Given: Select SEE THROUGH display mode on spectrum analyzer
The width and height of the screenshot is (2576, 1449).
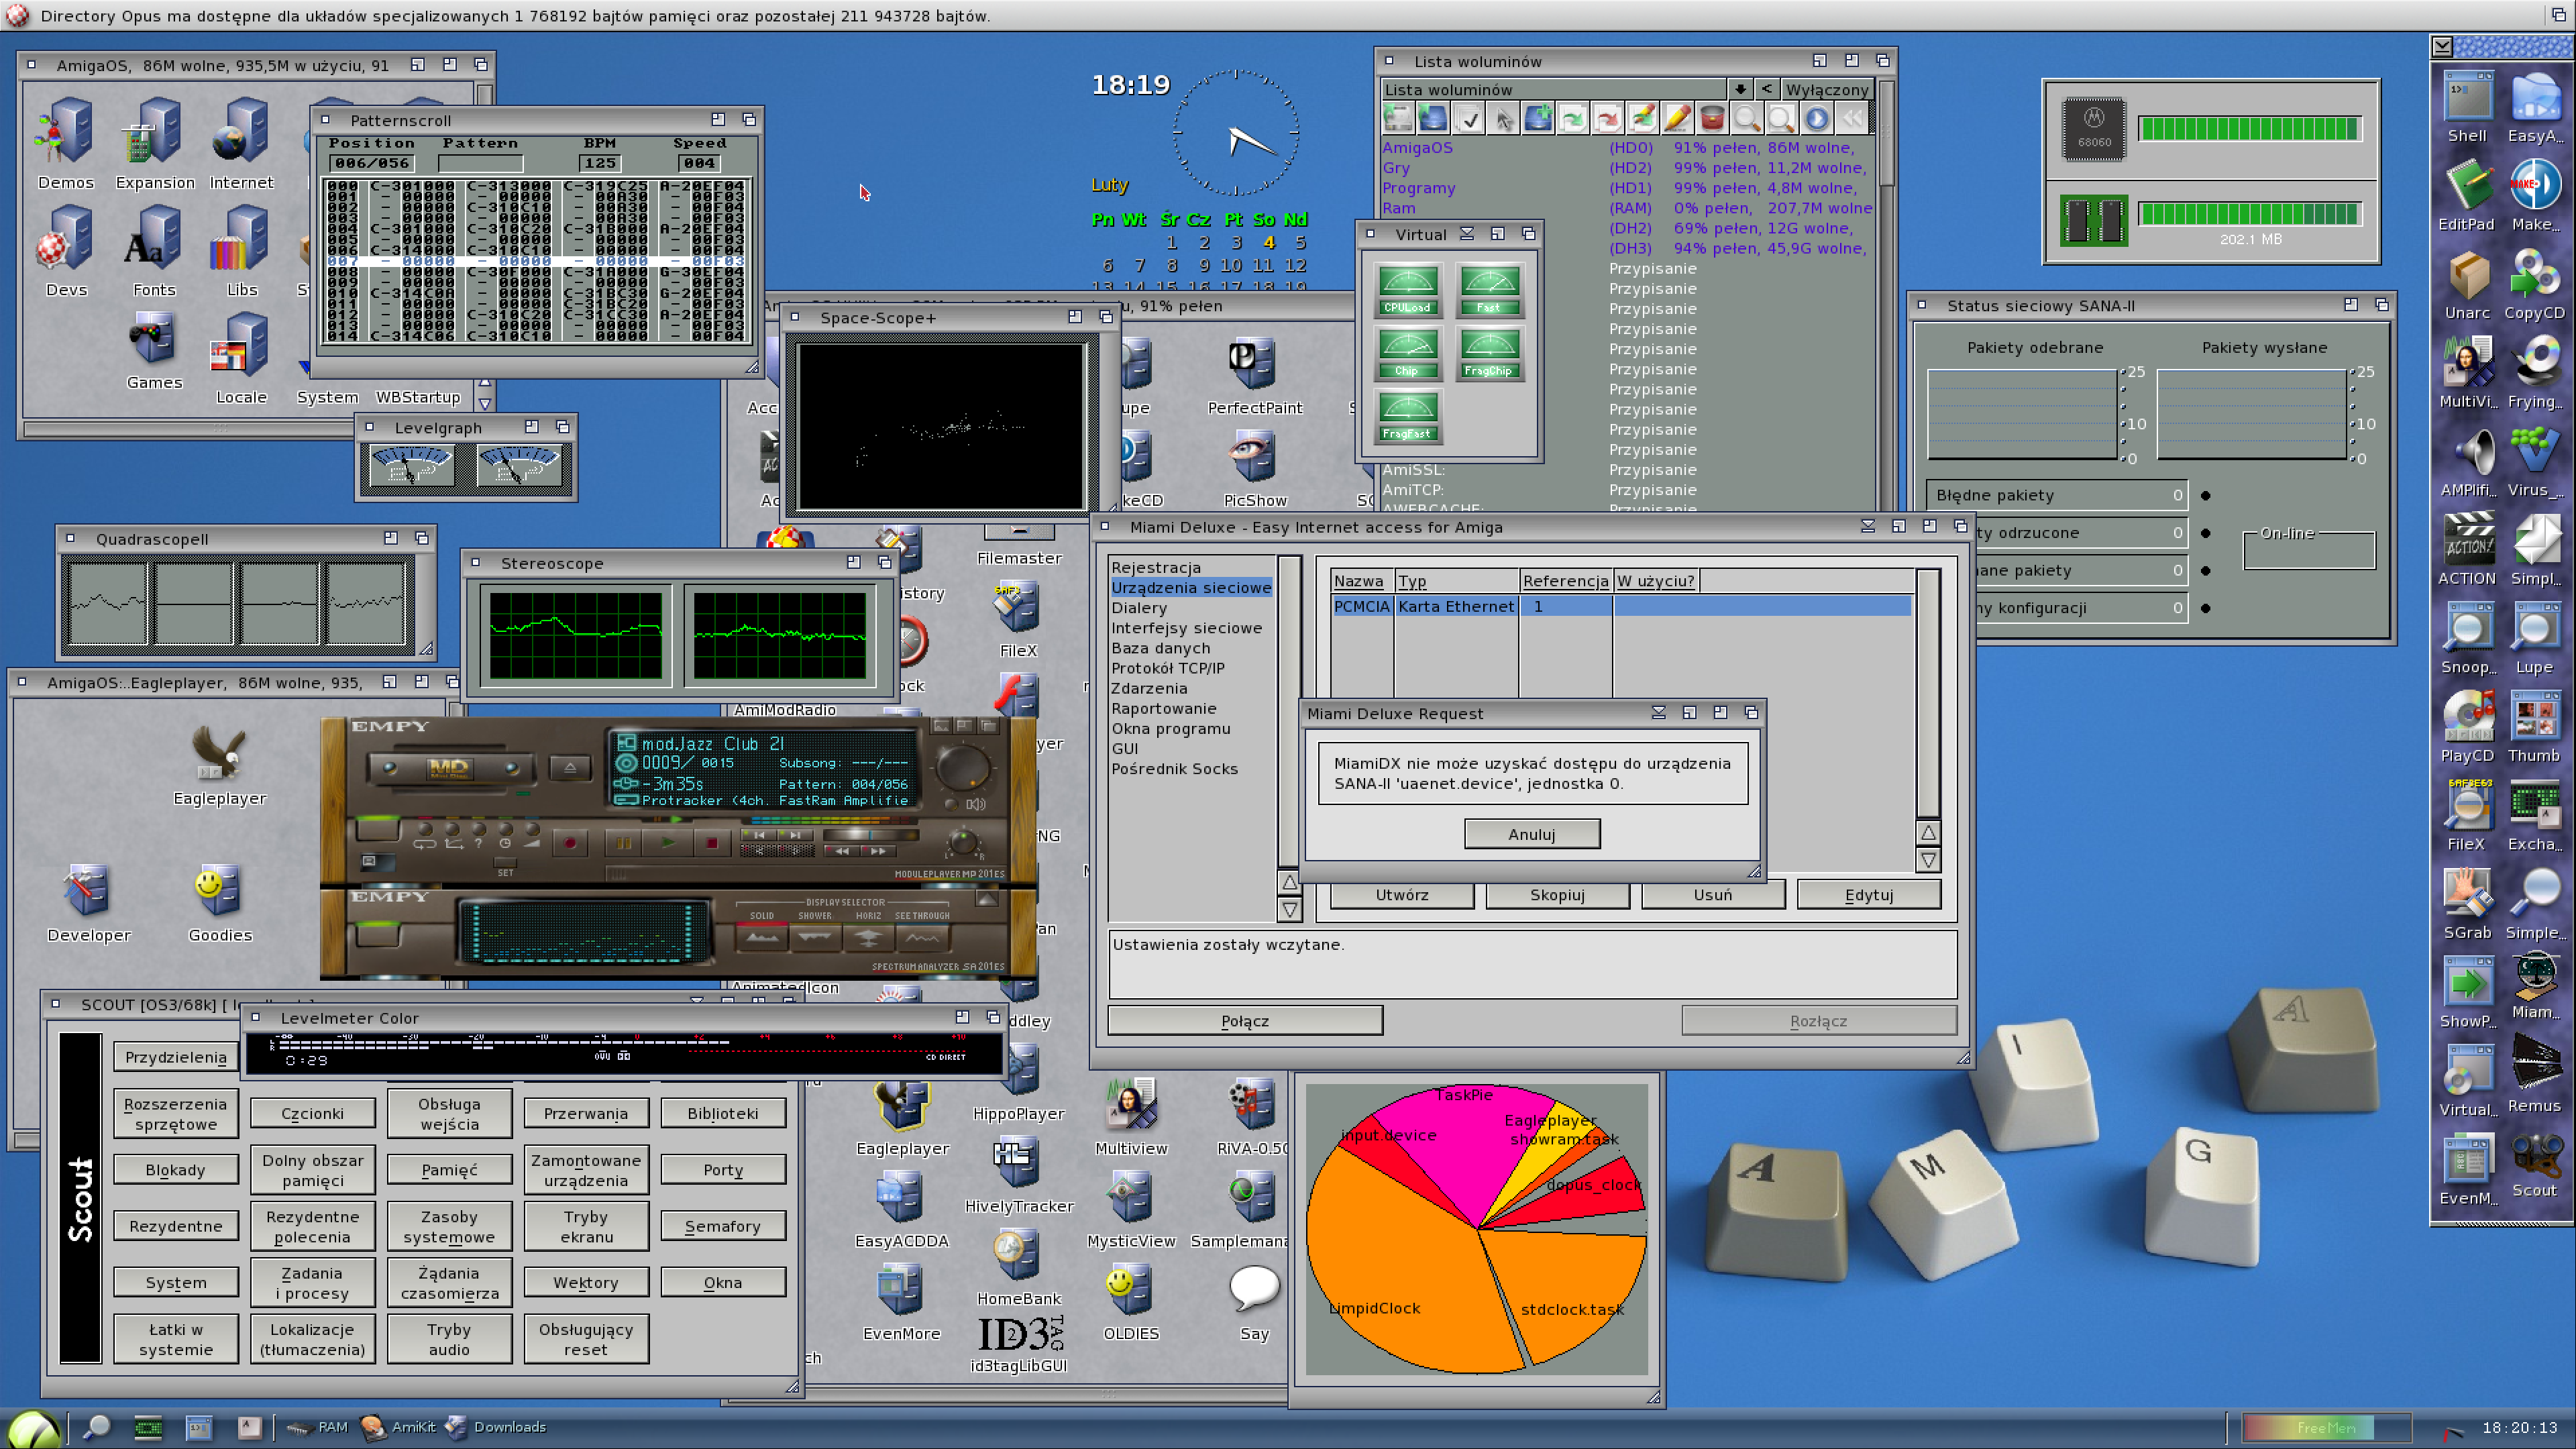Looking at the screenshot, I should coord(922,938).
